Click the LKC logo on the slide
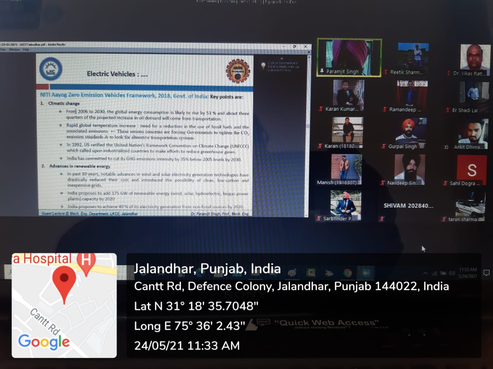 tap(51, 69)
